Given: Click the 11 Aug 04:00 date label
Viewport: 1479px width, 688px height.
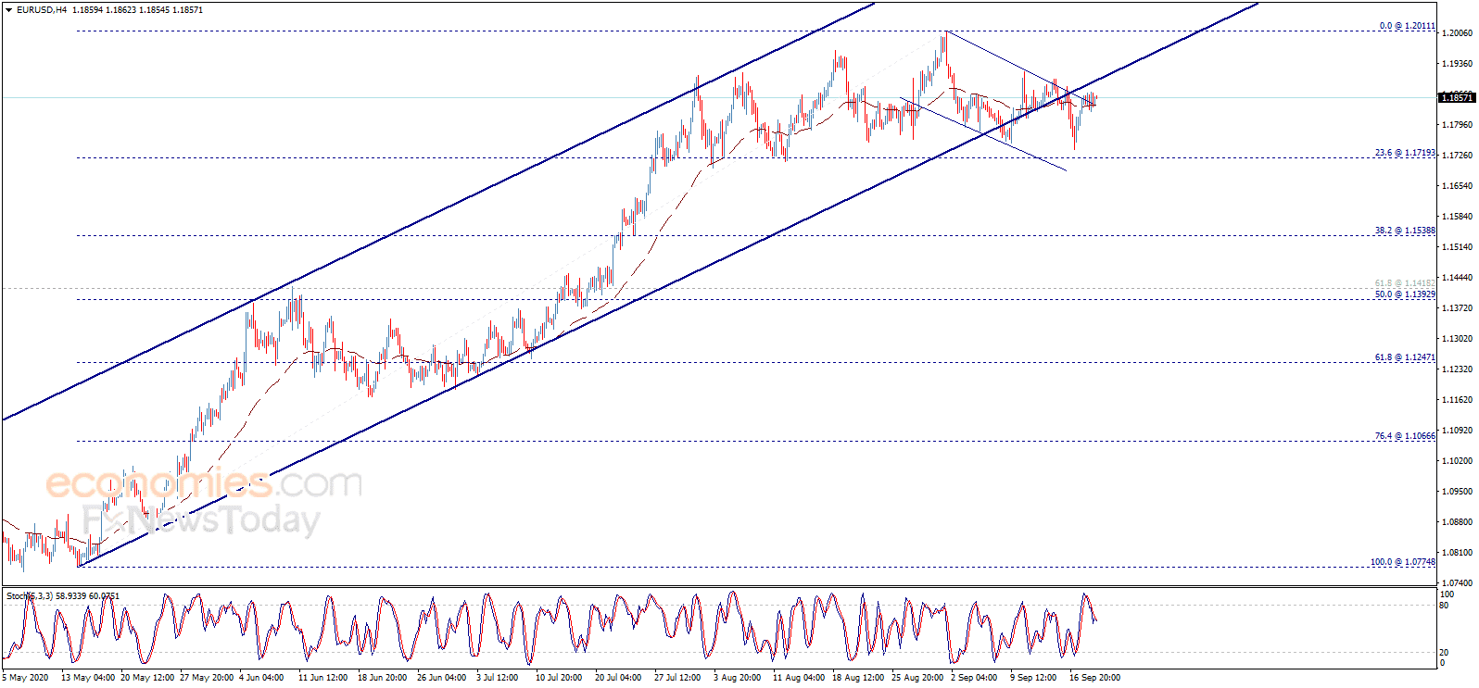Looking at the screenshot, I should [x=799, y=678].
